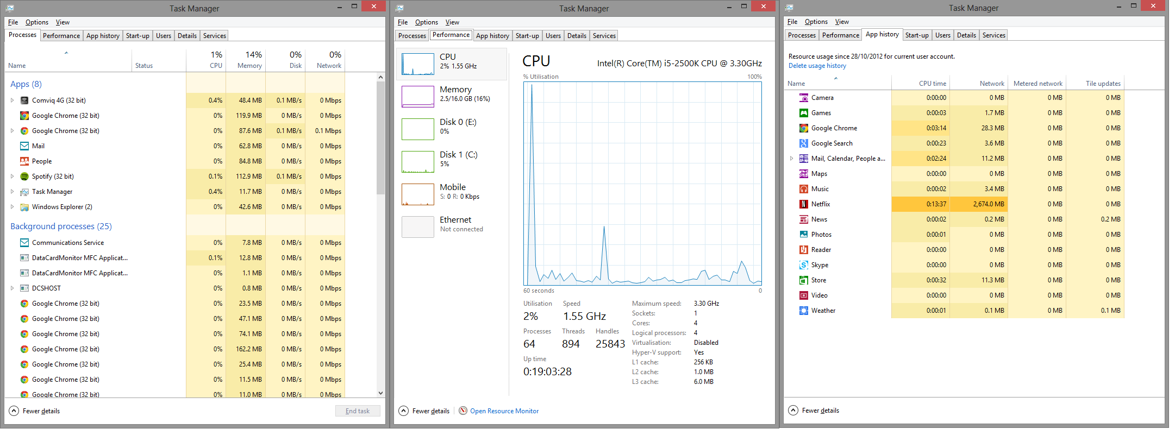Click the Google Chrome icon in App history list

[x=804, y=128]
